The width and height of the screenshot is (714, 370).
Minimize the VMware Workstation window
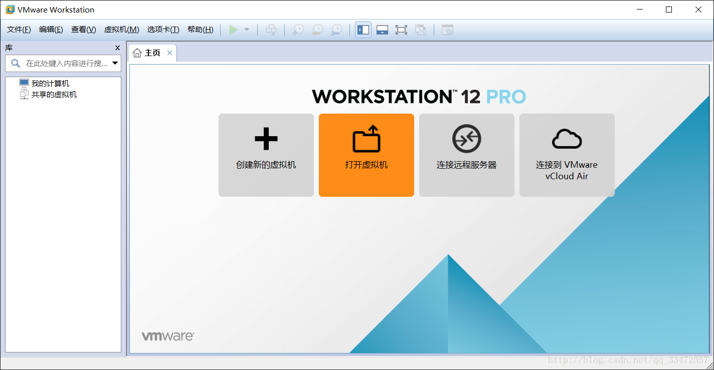coord(640,10)
